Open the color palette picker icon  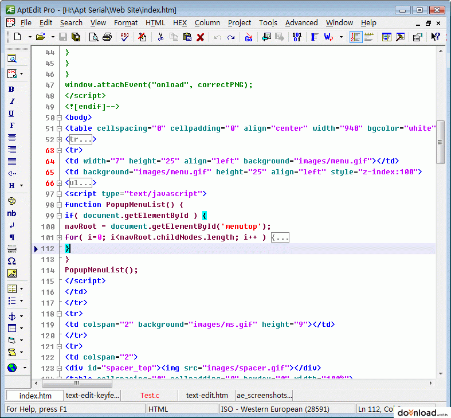tap(12, 201)
